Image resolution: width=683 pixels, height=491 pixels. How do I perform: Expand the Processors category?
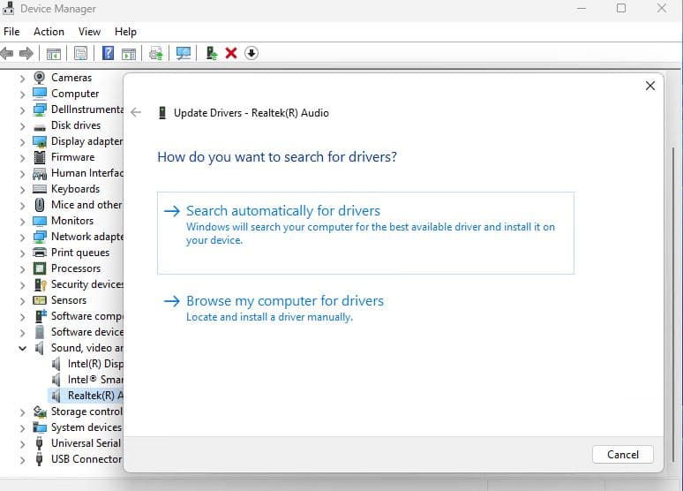23,268
